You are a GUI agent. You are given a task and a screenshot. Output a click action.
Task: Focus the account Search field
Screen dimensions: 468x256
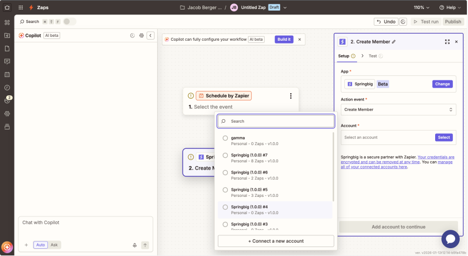tap(276, 121)
